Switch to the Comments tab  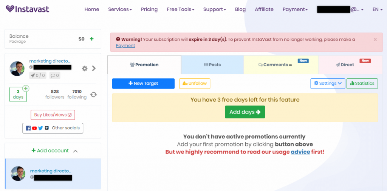point(281,65)
